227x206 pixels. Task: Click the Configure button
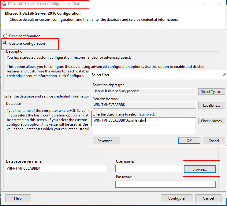pyautogui.click(x=177, y=198)
